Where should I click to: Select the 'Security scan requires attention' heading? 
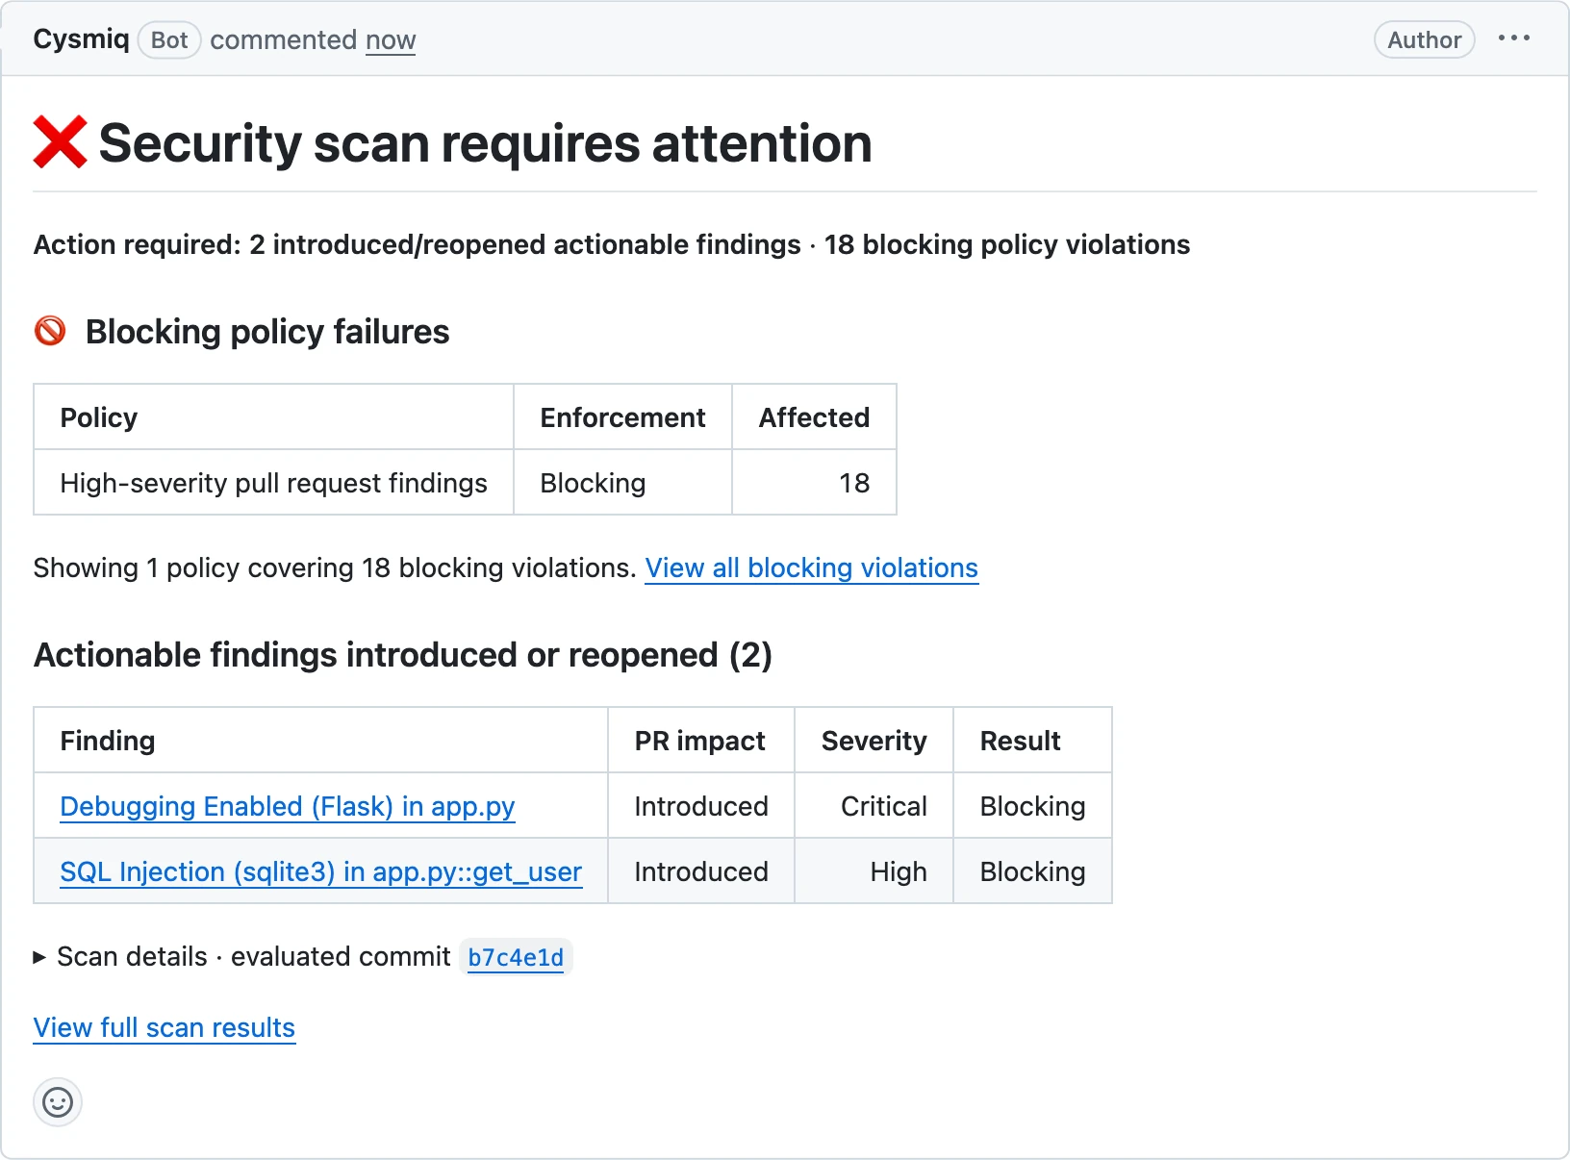[485, 143]
